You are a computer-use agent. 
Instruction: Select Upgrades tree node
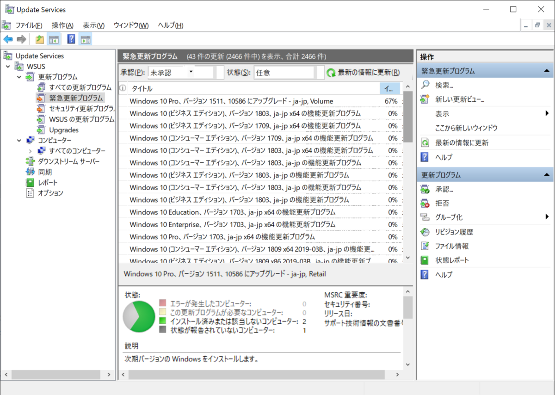(x=64, y=130)
